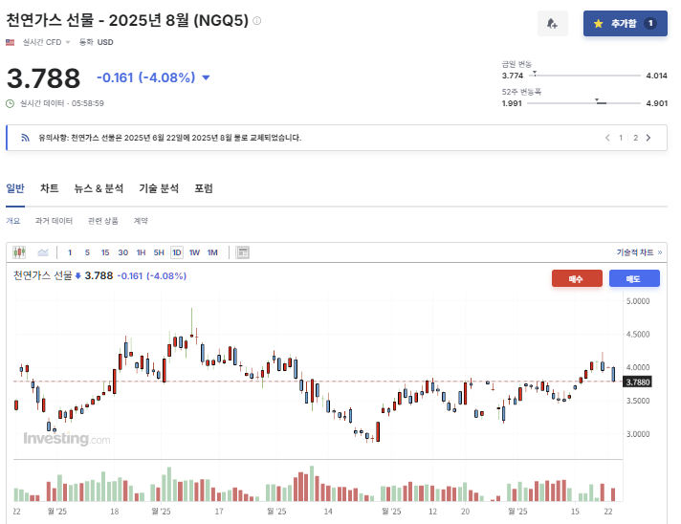Image resolution: width=681 pixels, height=524 pixels.
Task: Click the RSS feed icon in notice bar
Action: (25, 138)
